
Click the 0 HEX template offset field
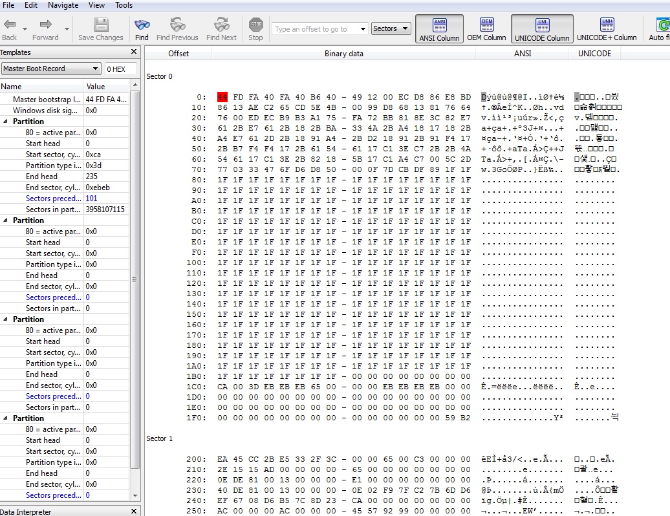pos(121,69)
